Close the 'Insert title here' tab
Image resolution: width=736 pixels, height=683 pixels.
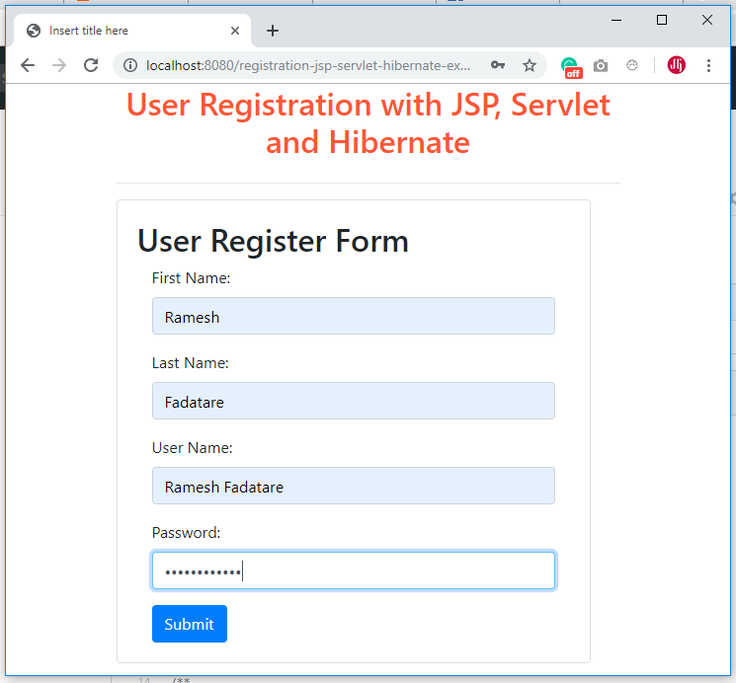[x=235, y=31]
